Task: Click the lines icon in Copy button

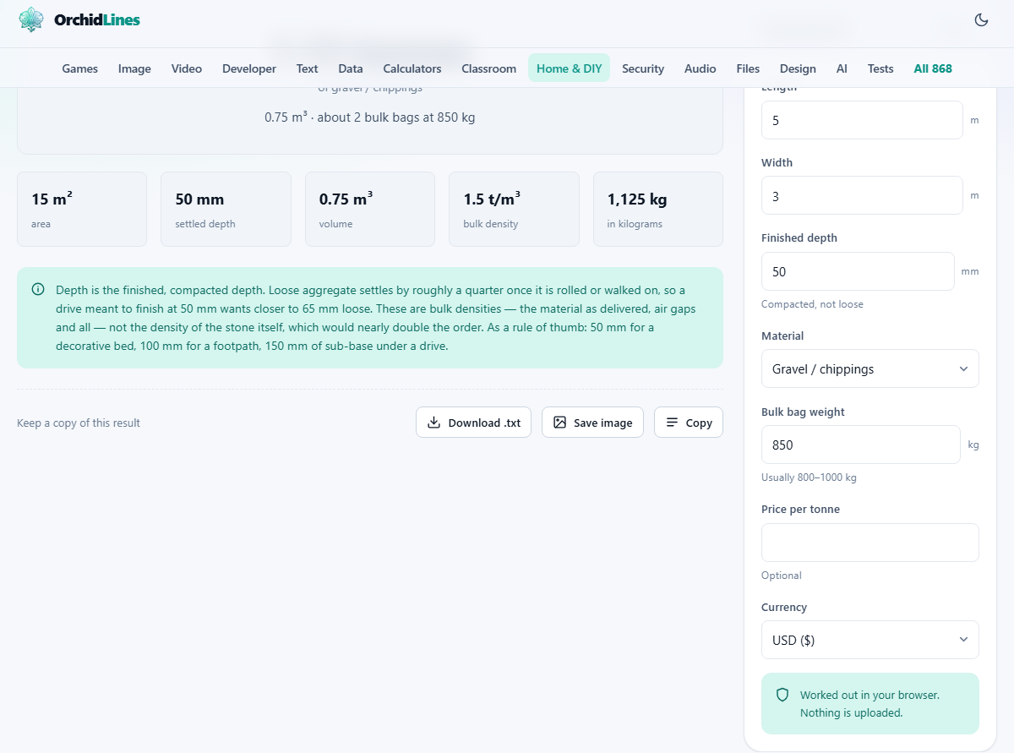Action: click(x=672, y=423)
